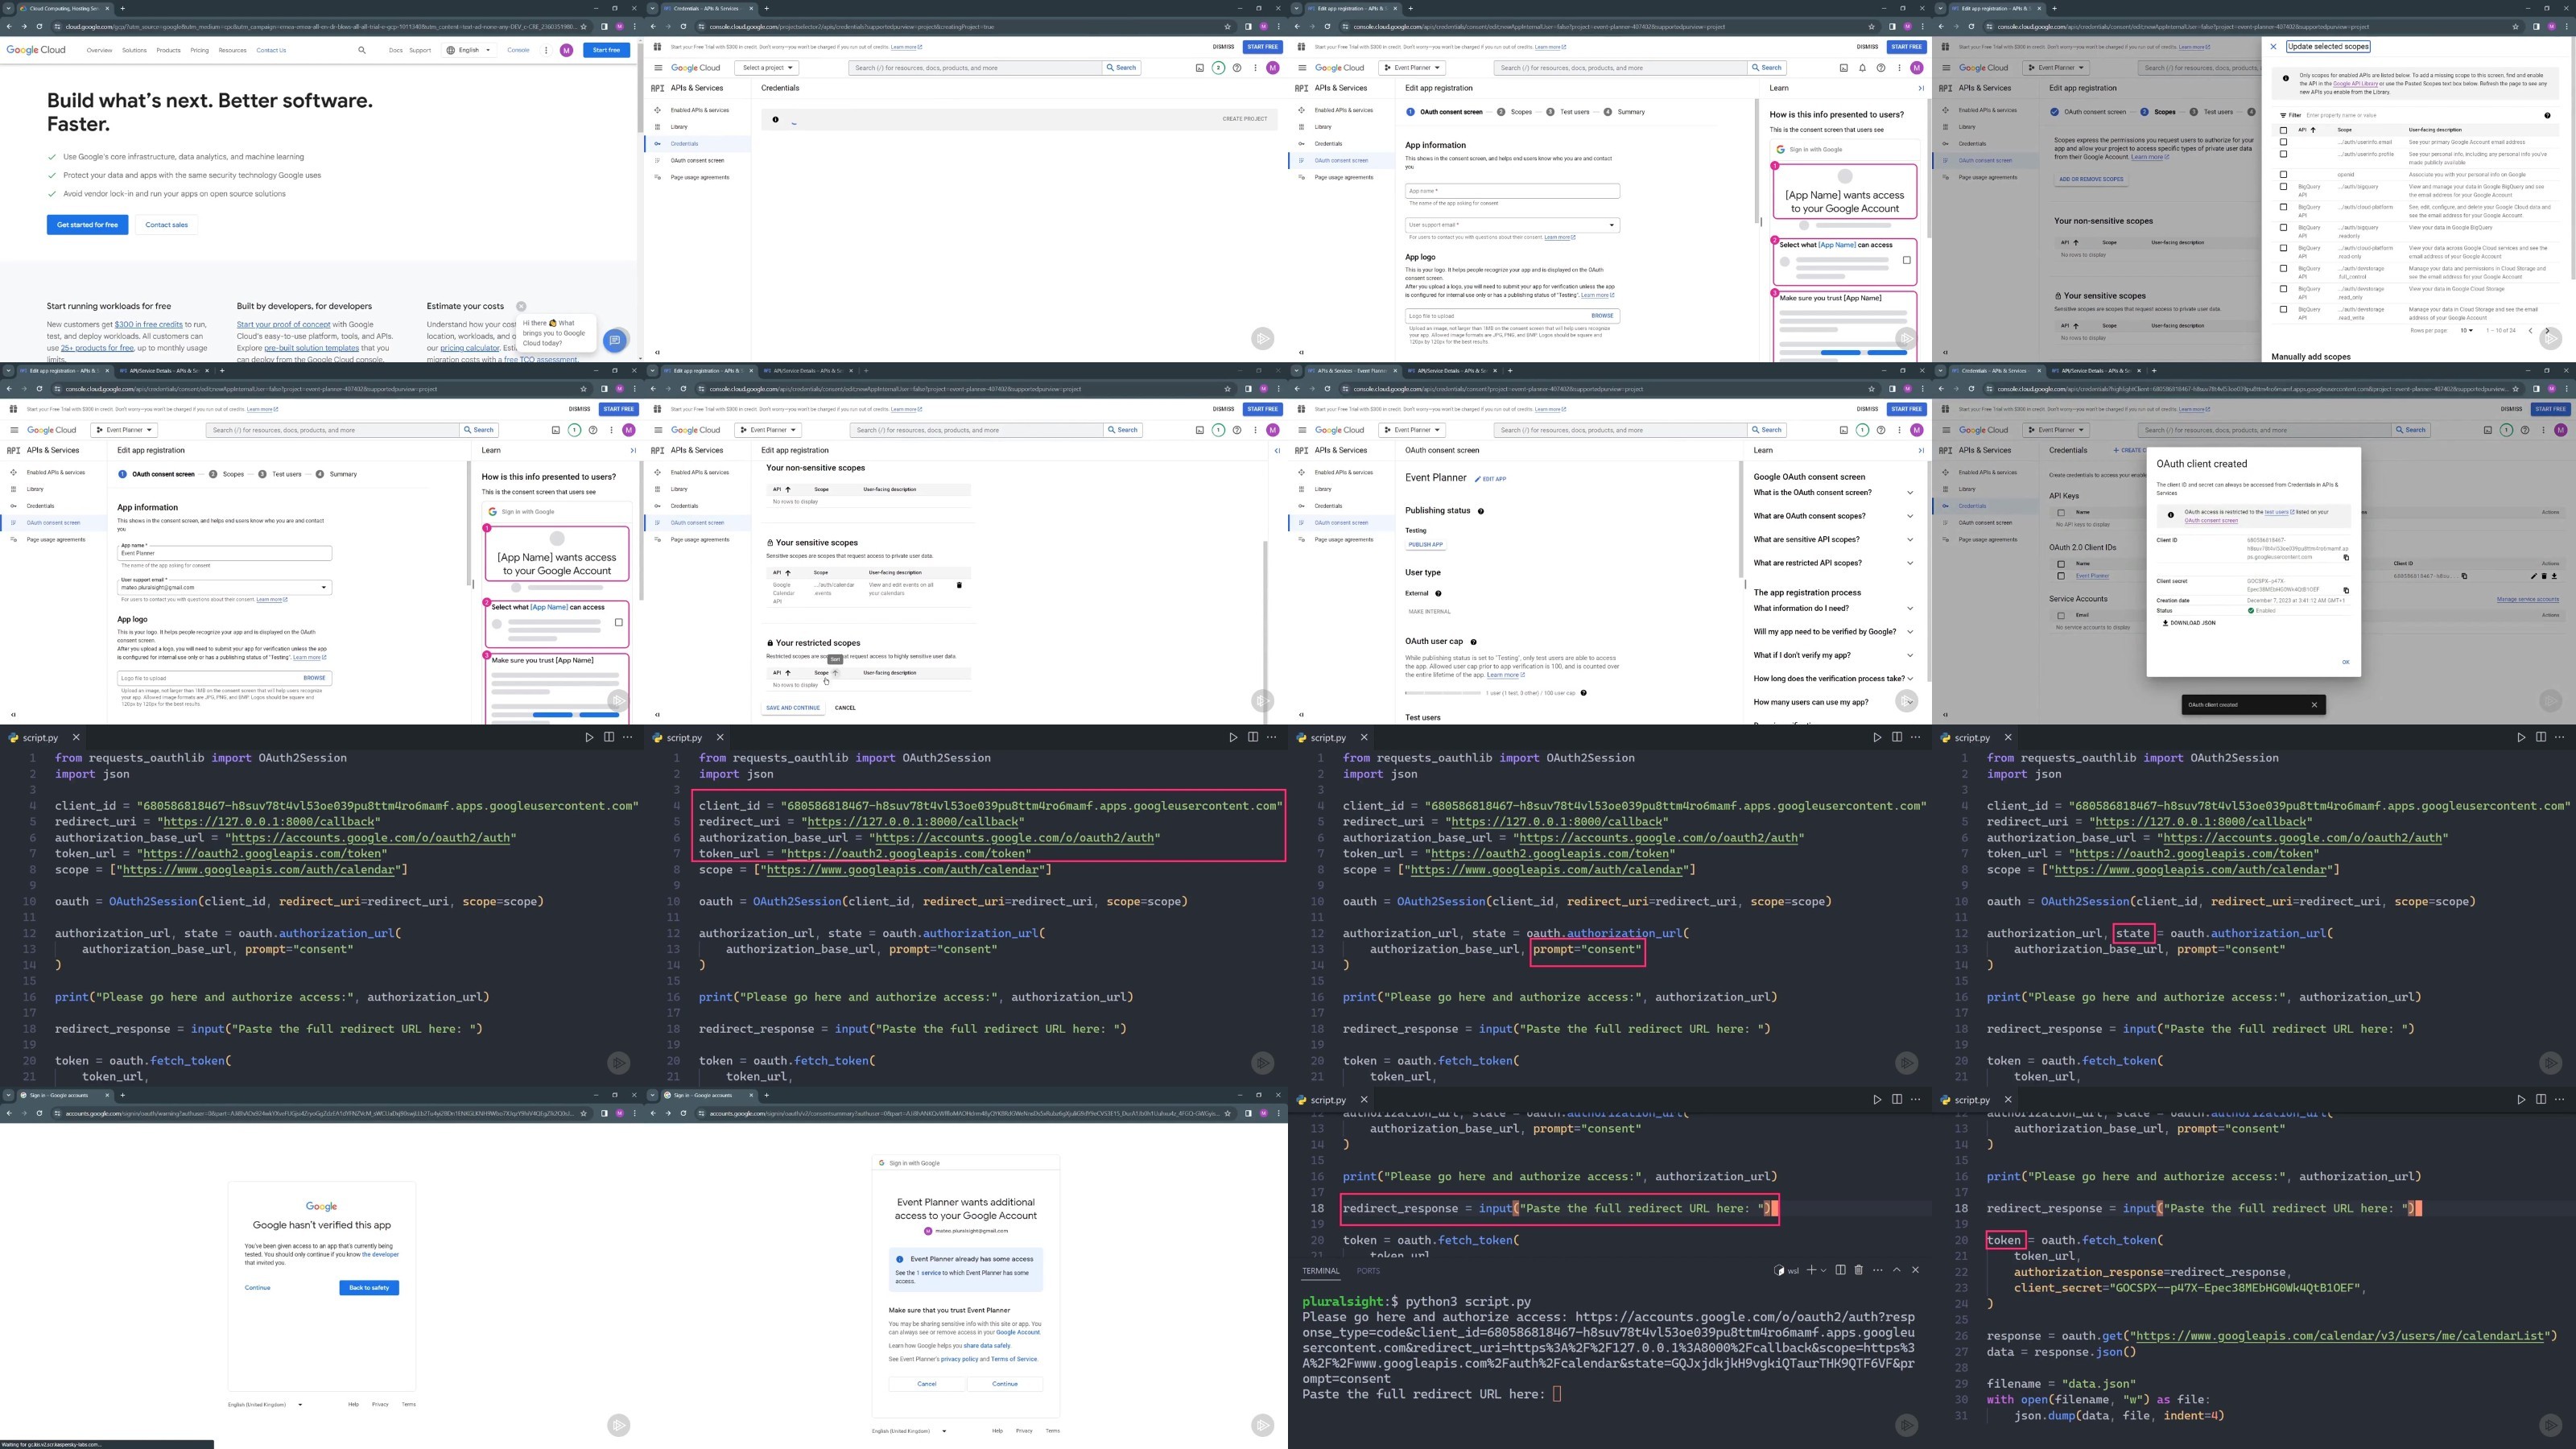Screen dimensions: 2576x1449
Task: Open notifications bell in the empty App name window
Action: pyautogui.click(x=1862, y=68)
